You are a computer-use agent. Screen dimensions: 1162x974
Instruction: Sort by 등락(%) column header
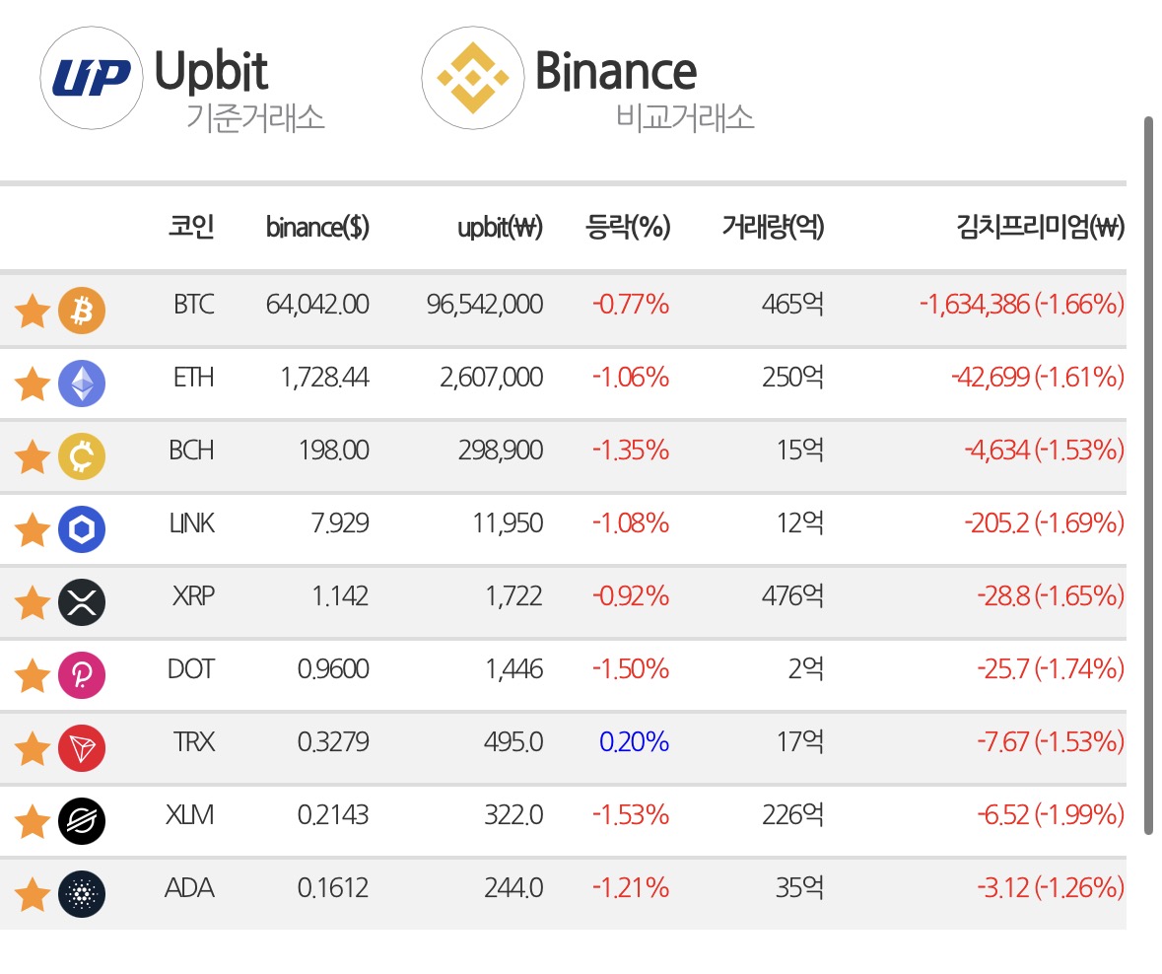click(628, 227)
